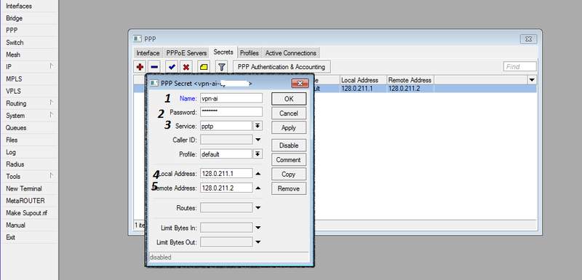Click the red plus add icon
This screenshot has width=582, height=280.
click(140, 67)
